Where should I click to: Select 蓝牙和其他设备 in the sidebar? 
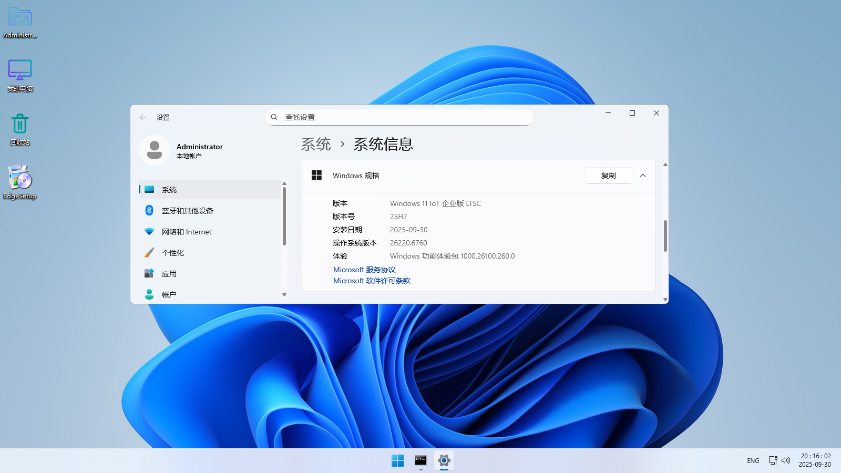pos(211,210)
